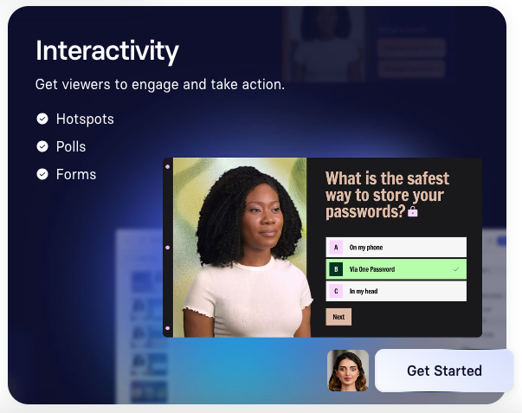Click the top pink dot on video edge

point(168,166)
